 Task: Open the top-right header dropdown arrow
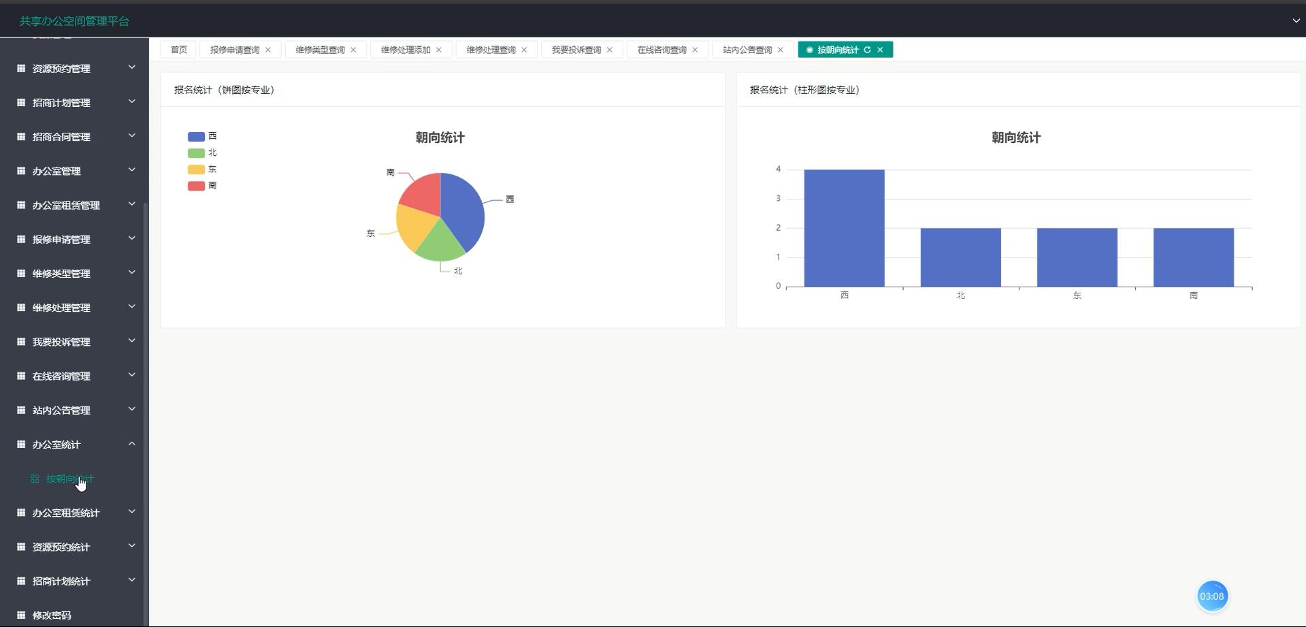coord(1296,21)
